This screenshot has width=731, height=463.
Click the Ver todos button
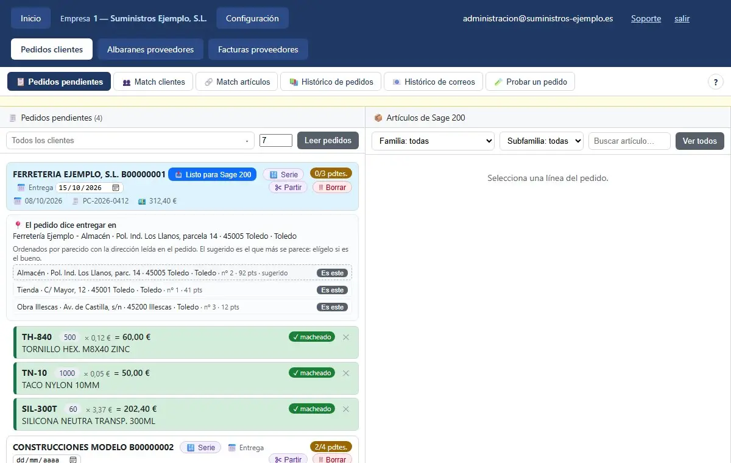pyautogui.click(x=700, y=141)
